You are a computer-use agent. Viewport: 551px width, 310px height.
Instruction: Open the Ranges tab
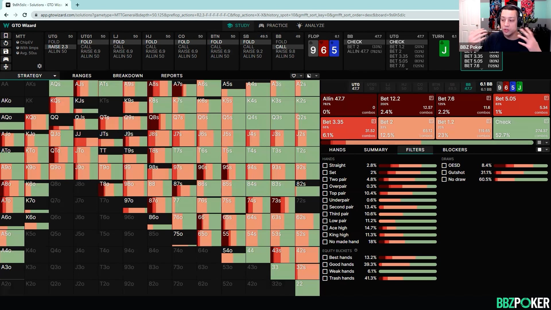[82, 76]
